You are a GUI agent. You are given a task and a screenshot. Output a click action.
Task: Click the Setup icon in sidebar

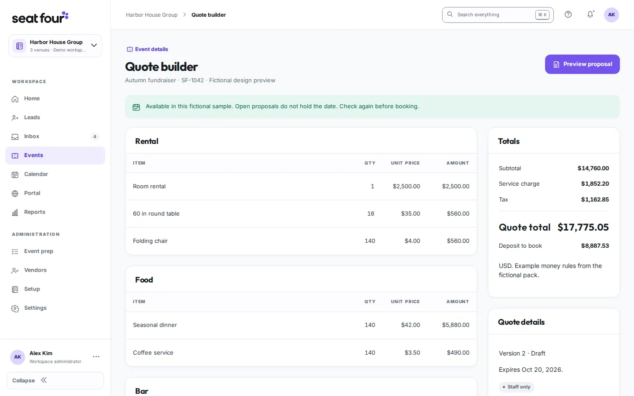coord(15,290)
